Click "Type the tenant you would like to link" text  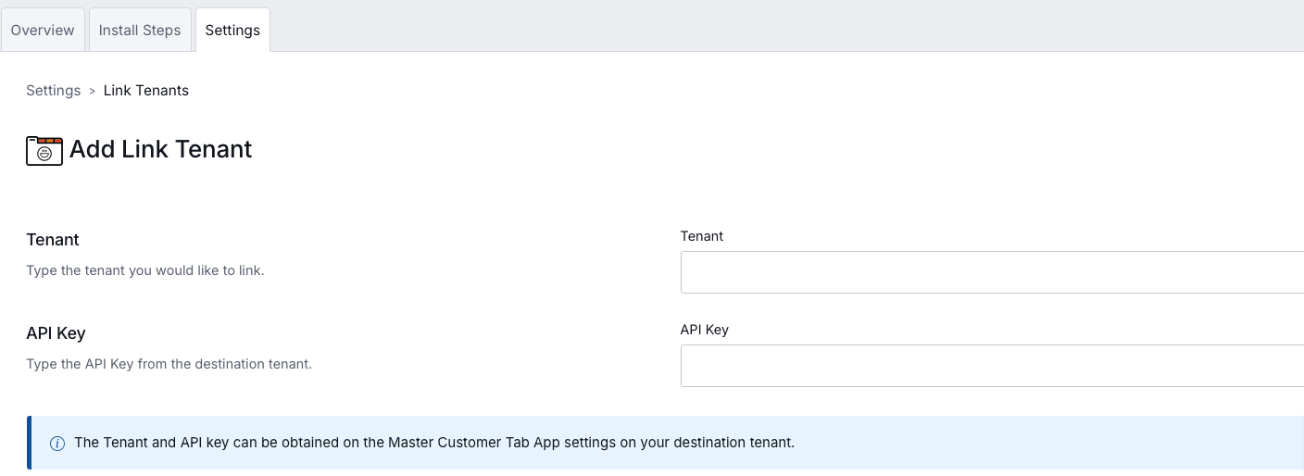[145, 270]
